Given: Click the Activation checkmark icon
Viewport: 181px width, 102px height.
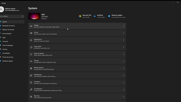Looking at the screenshot, I should (31, 82).
